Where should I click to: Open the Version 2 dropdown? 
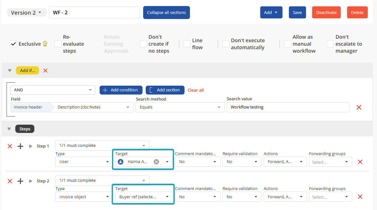pos(27,12)
